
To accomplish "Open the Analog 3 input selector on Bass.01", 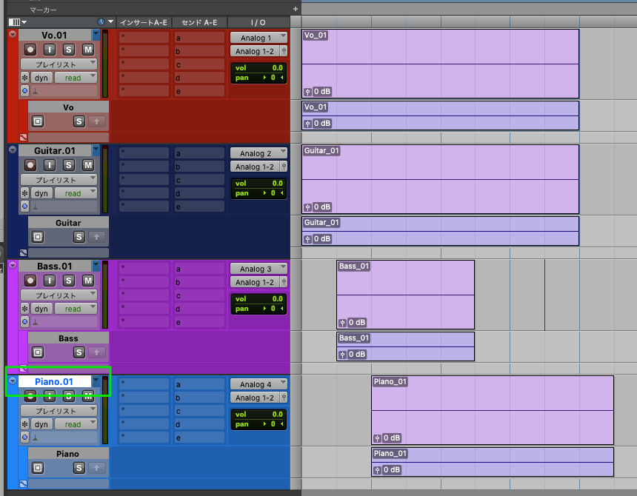I will tap(256, 269).
